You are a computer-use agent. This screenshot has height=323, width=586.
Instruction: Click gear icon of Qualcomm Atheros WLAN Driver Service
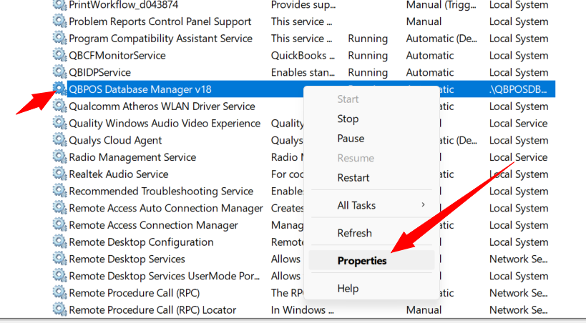59,106
